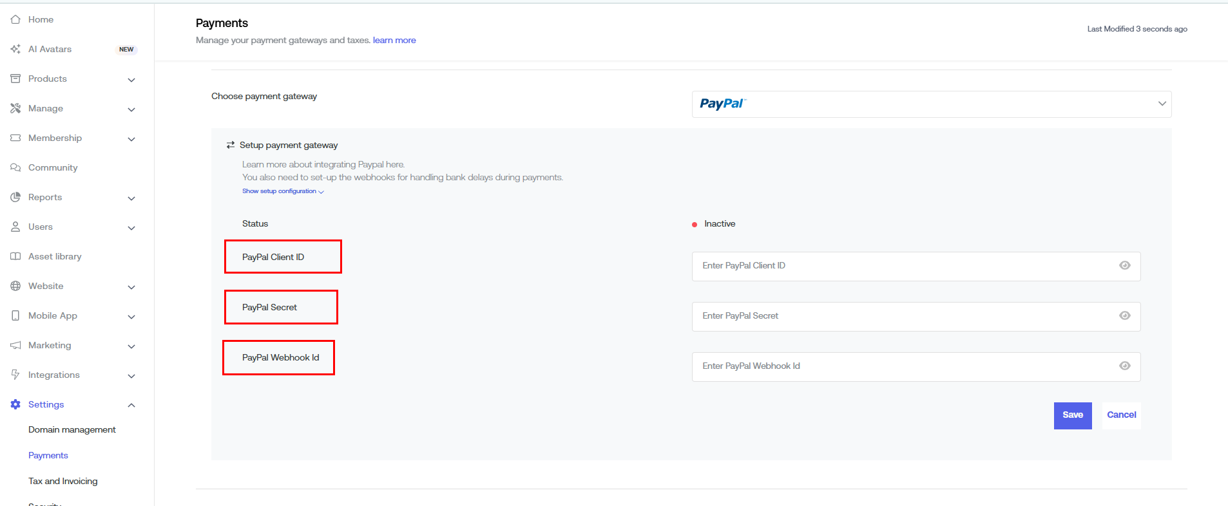Click the Community chat icon

[15, 168]
